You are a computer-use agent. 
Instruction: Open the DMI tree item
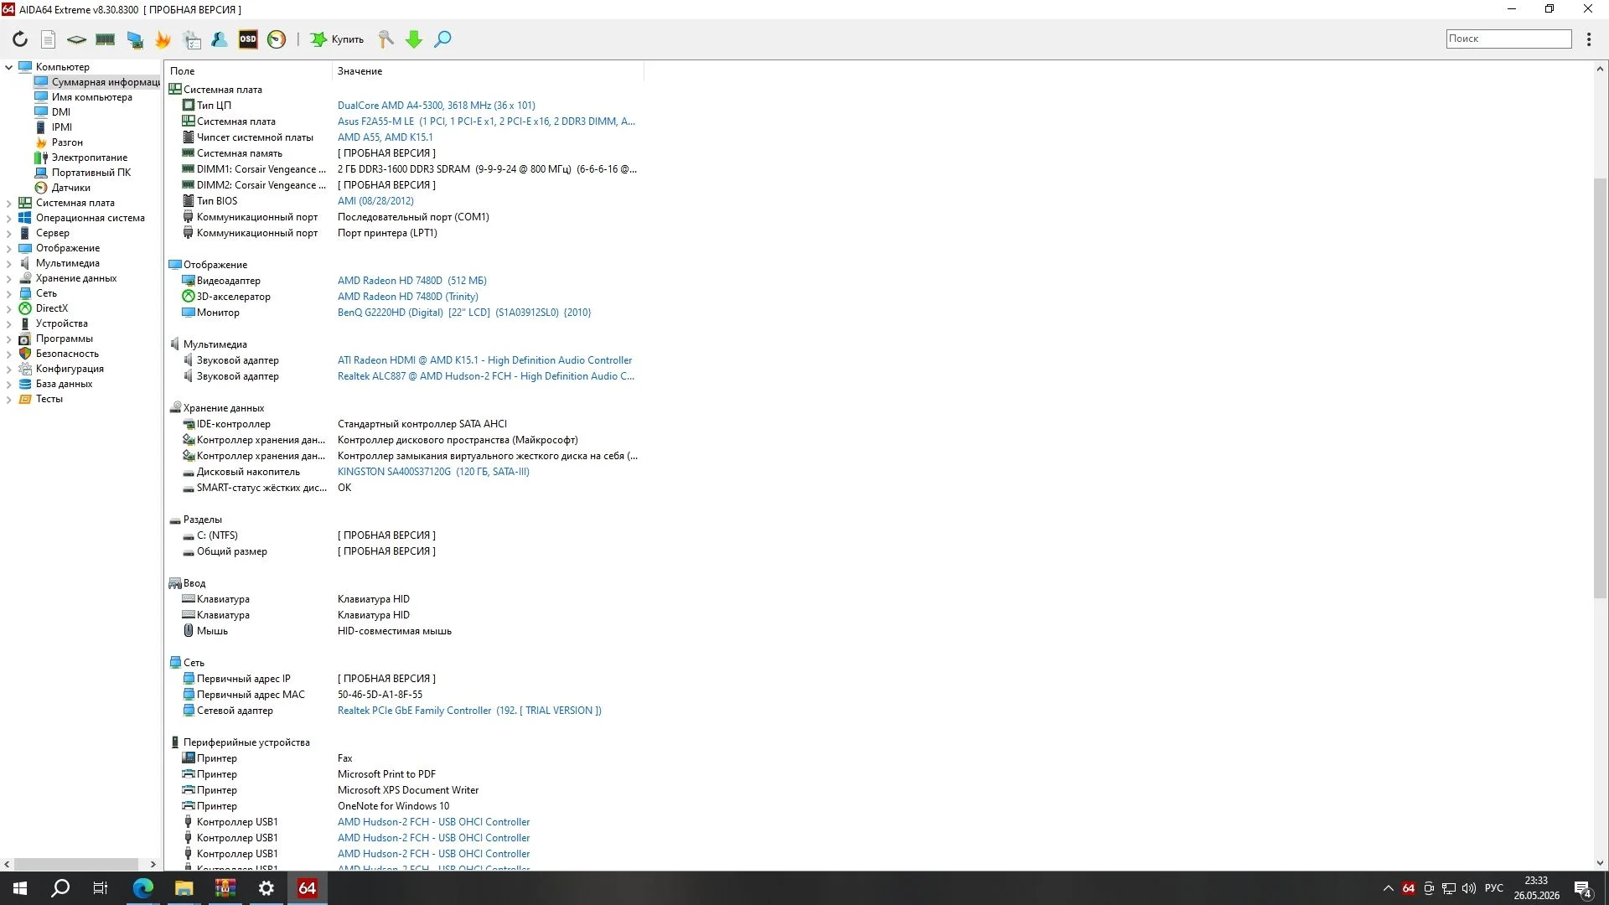pyautogui.click(x=53, y=112)
